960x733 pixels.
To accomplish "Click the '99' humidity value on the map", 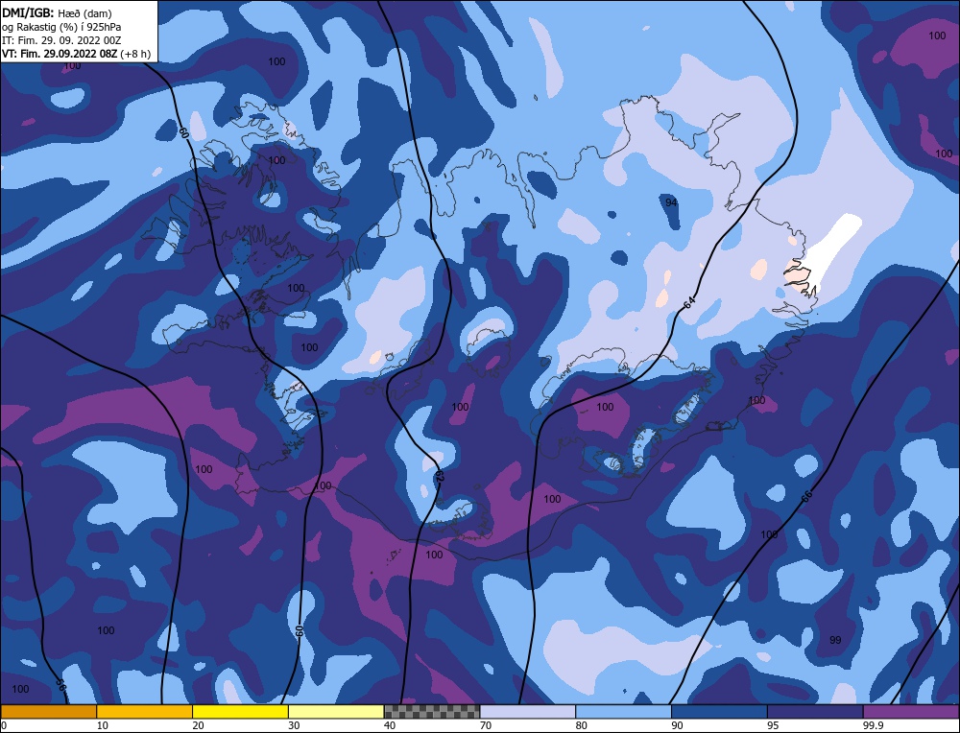I will pyautogui.click(x=835, y=640).
